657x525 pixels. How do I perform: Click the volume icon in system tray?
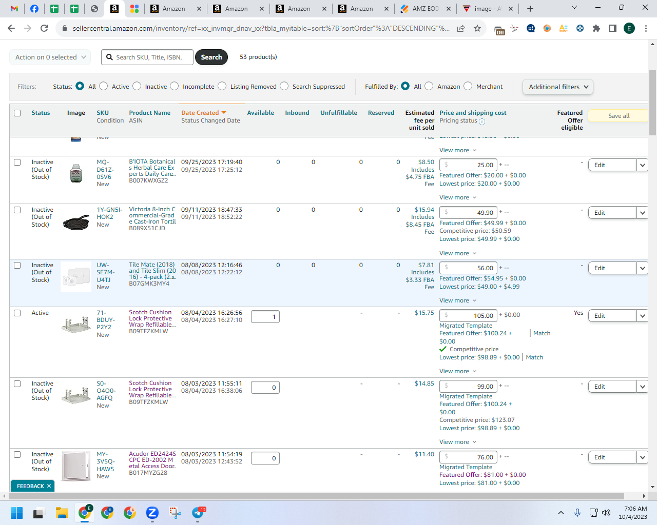point(606,513)
